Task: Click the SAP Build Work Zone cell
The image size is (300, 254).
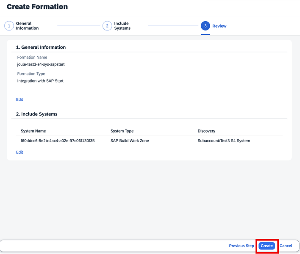Action: [x=130, y=141]
